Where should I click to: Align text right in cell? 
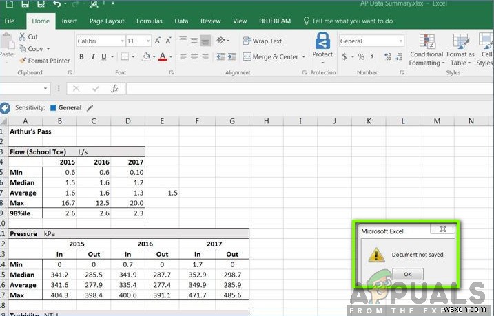(205, 56)
